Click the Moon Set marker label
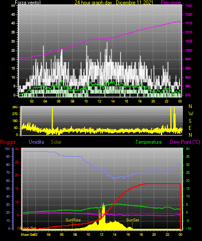This screenshot has height=241, width=202. click(28, 228)
